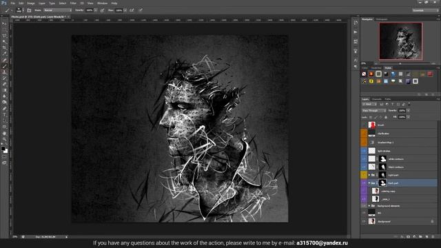Open the Layers panel Opacity dropdown
Viewport: 441px width, 248px height.
[x=408, y=111]
